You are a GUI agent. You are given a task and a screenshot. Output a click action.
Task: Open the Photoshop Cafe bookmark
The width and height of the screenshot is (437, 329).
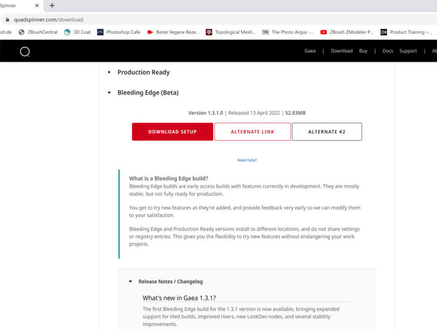[119, 32]
